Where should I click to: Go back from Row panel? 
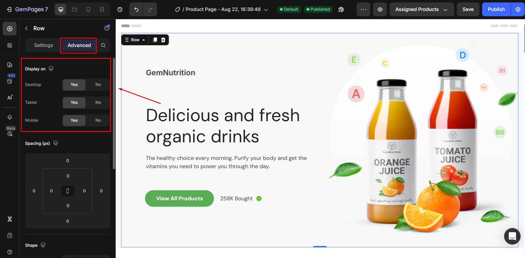[x=26, y=28]
